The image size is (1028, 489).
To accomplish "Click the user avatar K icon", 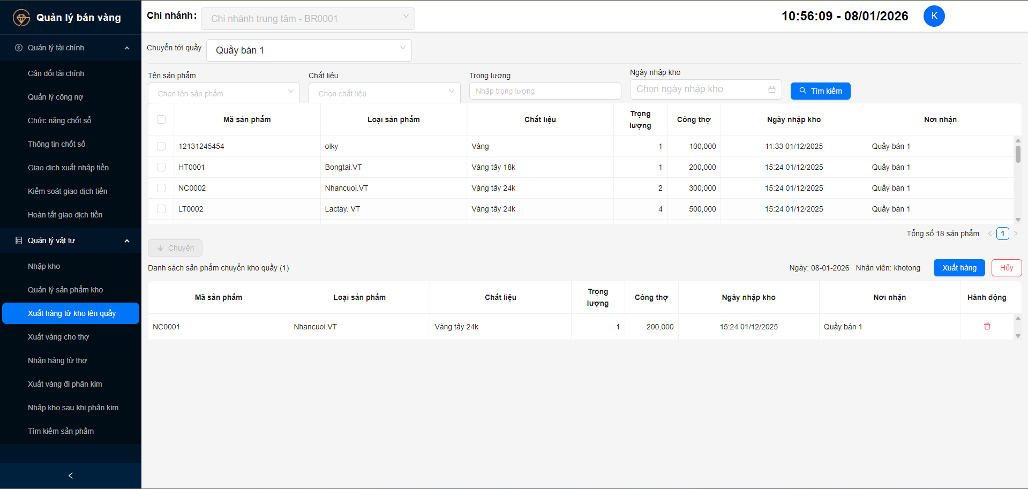I will tap(934, 16).
